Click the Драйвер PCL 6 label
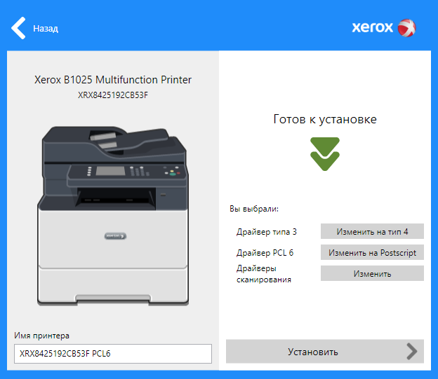 click(265, 253)
